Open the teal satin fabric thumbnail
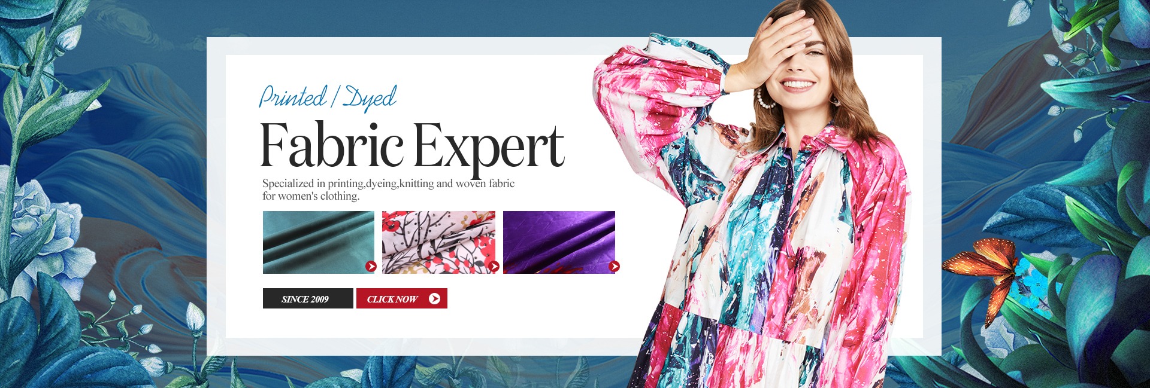The width and height of the screenshot is (1150, 388). click(x=319, y=242)
